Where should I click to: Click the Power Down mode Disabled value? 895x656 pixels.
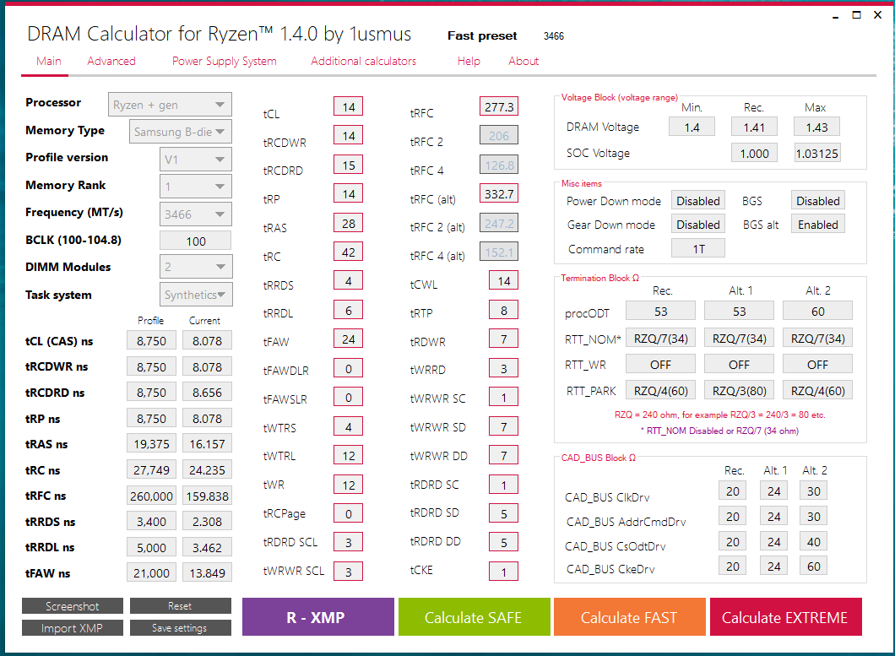coord(698,201)
